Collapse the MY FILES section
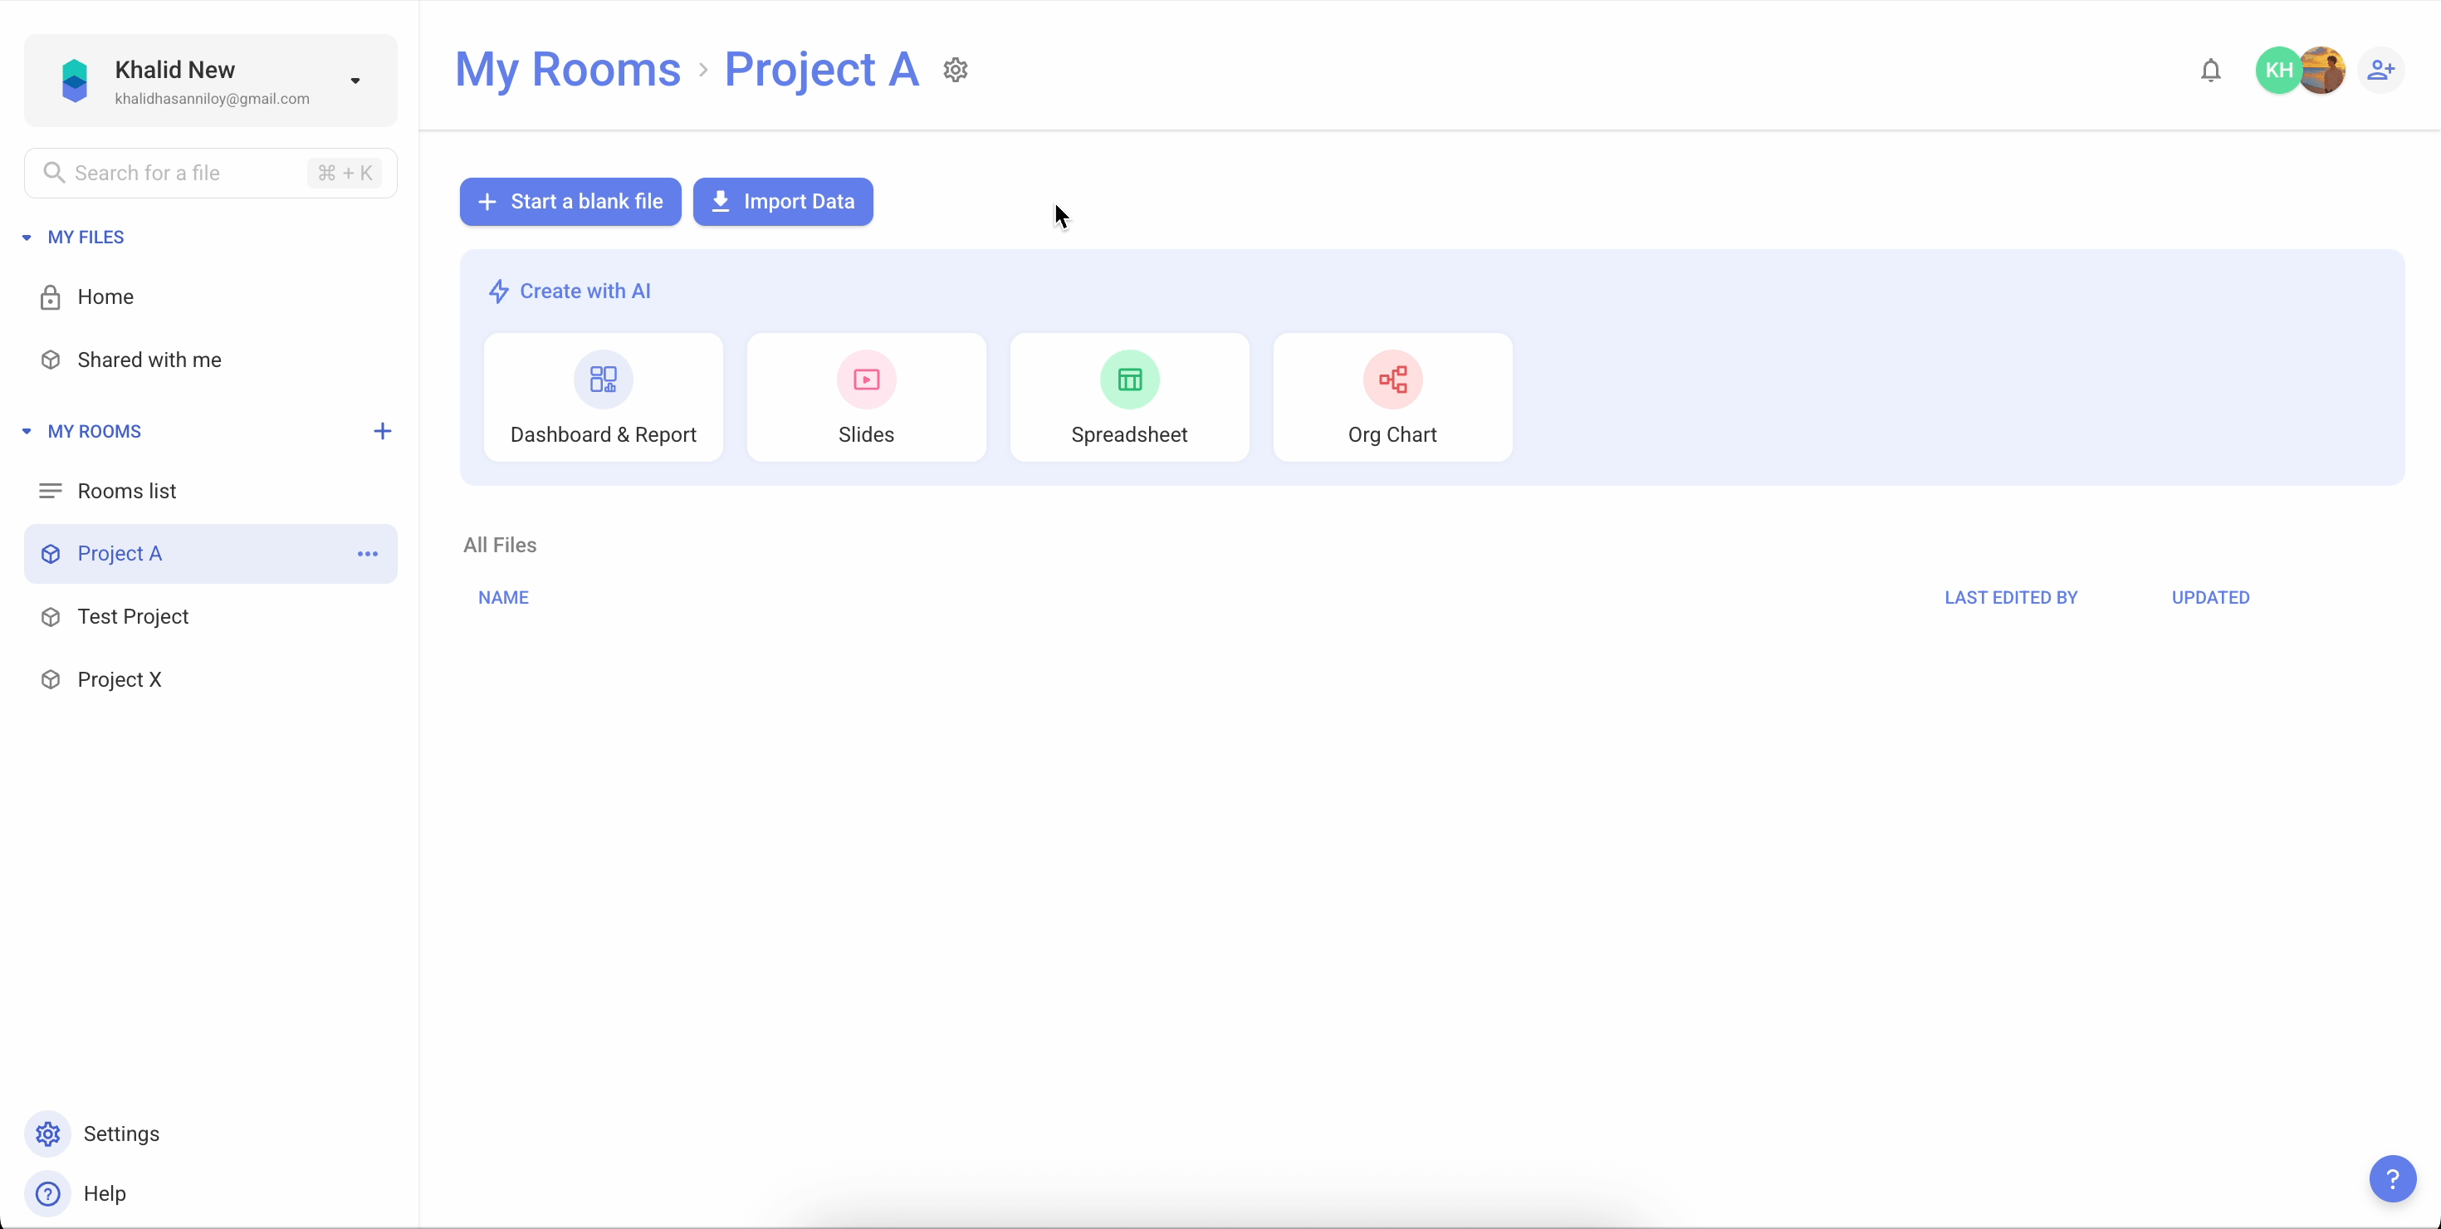The image size is (2441, 1229). [26, 237]
